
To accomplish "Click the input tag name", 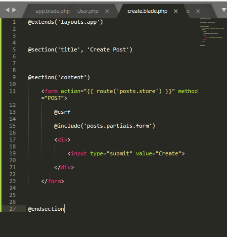I will (x=79, y=153).
